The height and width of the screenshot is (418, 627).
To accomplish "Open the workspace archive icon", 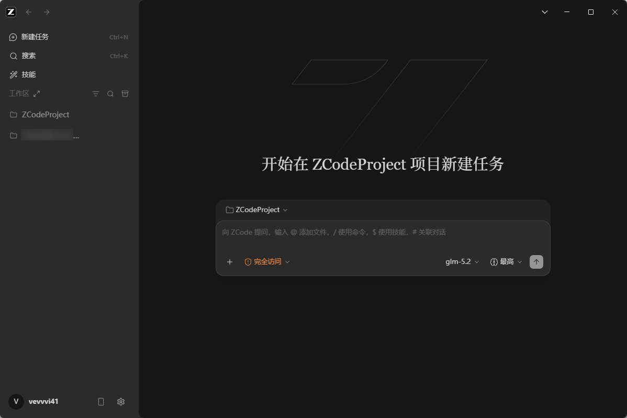I will click(x=125, y=94).
